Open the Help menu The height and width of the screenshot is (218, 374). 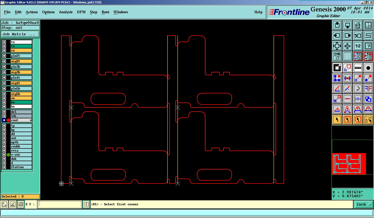tap(258, 12)
